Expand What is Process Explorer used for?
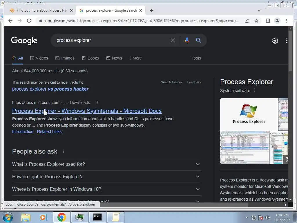Screen dimensions: 297x223 [107, 164]
